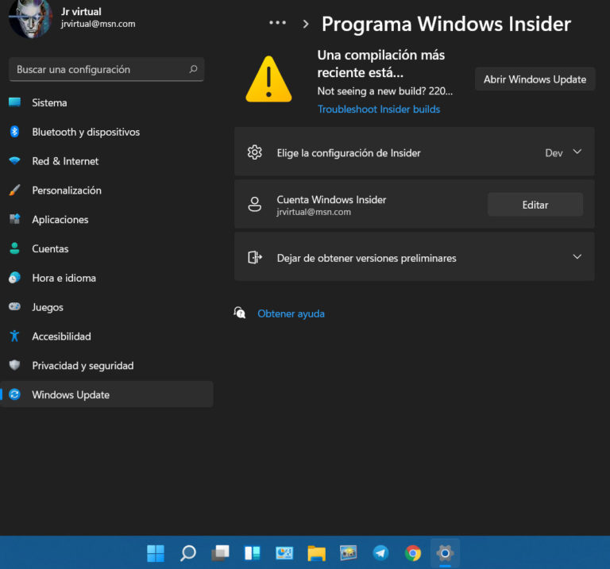Click the Juegos sidebar label

point(48,307)
